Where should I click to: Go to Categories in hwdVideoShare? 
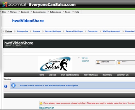click(x=22, y=31)
